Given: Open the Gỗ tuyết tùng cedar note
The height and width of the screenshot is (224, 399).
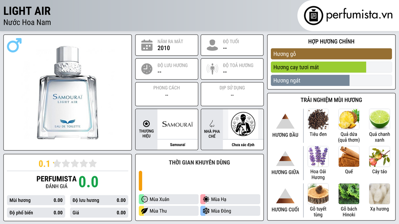Looking at the screenshot, I should pyautogui.click(x=318, y=194).
